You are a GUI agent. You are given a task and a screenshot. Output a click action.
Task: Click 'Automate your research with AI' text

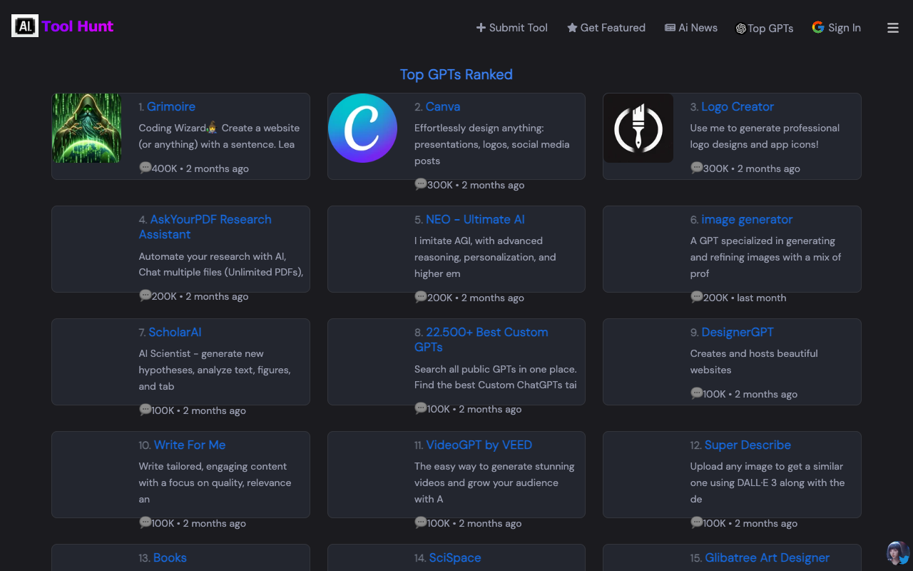pyautogui.click(x=221, y=264)
